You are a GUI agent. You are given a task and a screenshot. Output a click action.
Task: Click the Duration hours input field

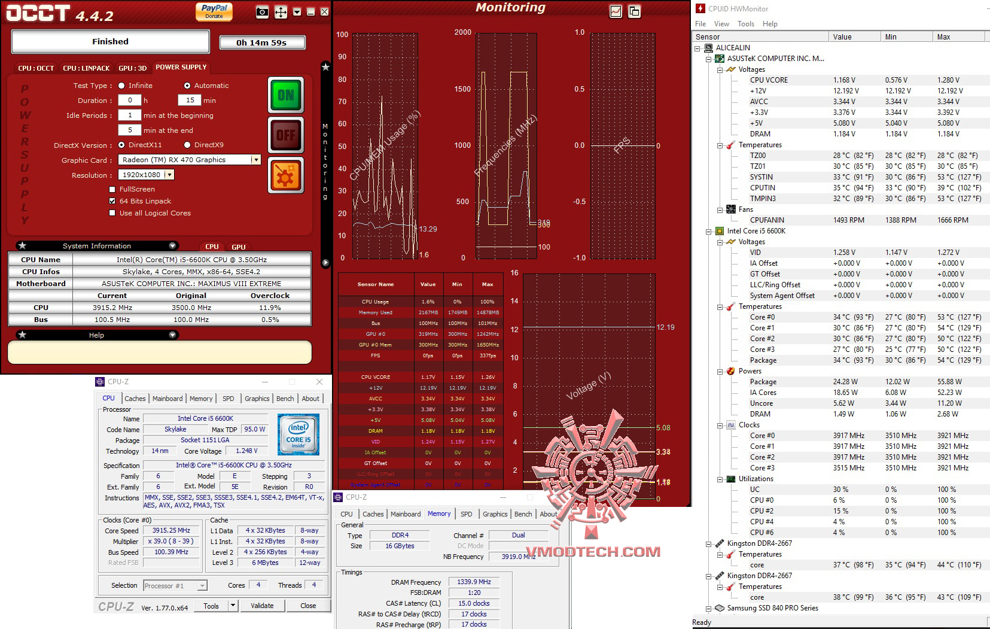[130, 100]
